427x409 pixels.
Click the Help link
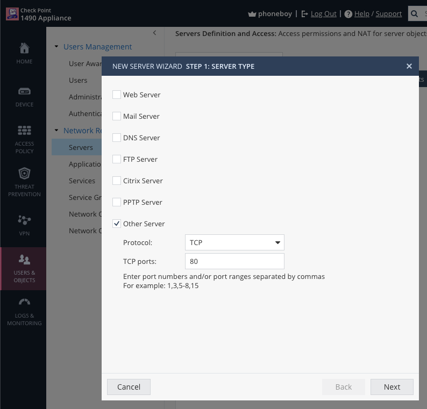coord(361,14)
